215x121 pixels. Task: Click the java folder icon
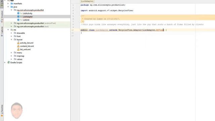pyautogui.click(x=12, y=7)
